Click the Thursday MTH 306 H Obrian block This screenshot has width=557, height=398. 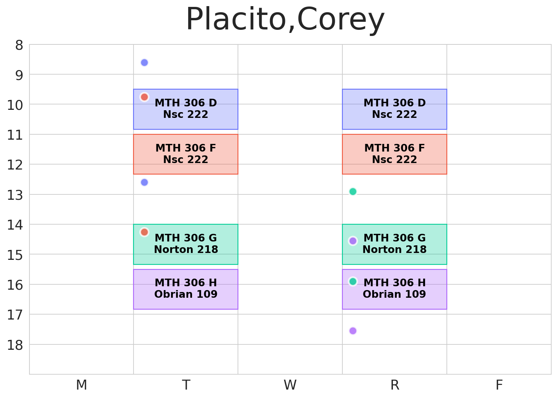[x=394, y=289]
